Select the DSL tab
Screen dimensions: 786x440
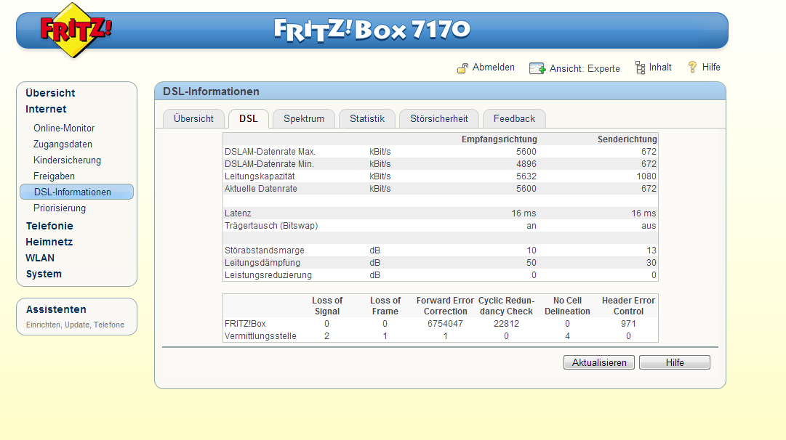point(248,118)
